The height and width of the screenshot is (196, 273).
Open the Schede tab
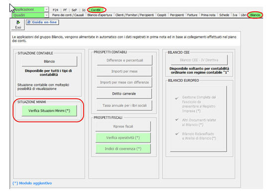(x=224, y=15)
